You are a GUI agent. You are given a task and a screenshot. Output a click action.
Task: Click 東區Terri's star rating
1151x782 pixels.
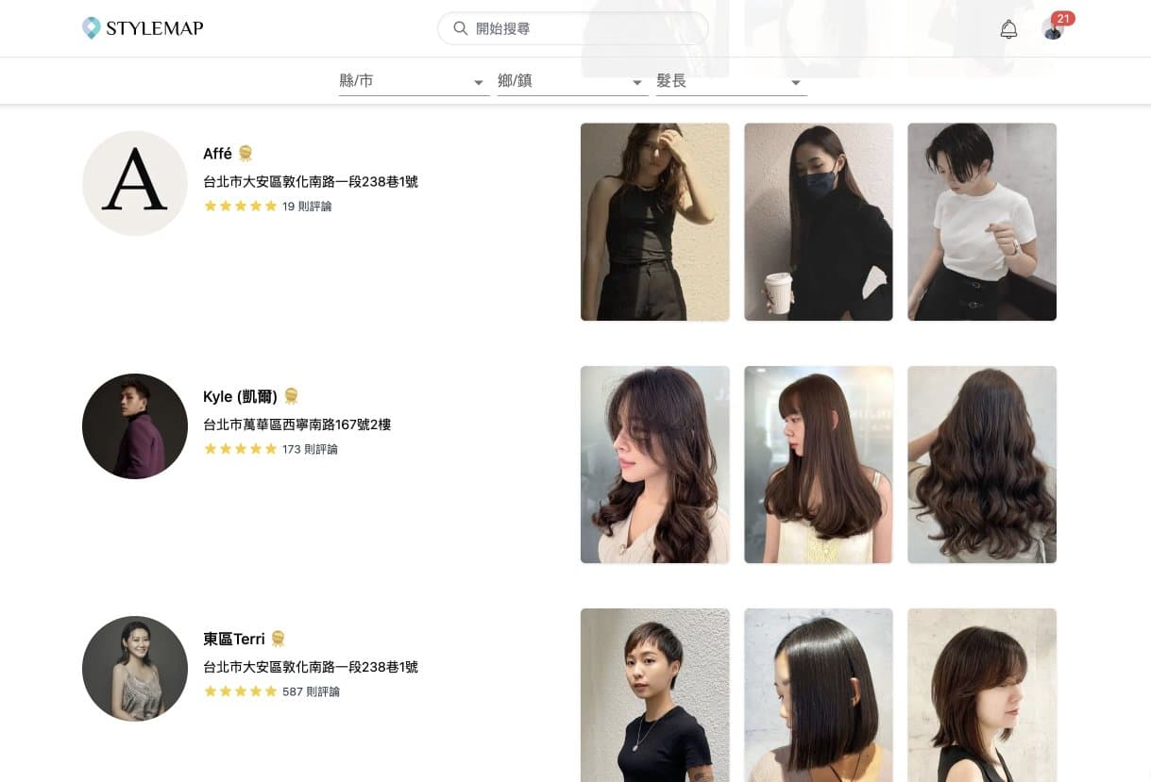coord(240,691)
